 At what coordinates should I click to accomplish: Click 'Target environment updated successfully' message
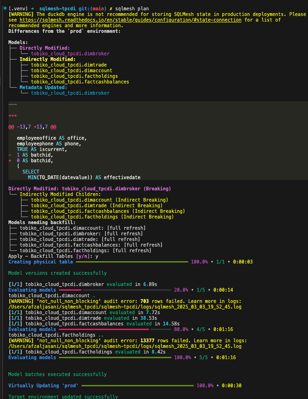pyautogui.click(x=63, y=397)
